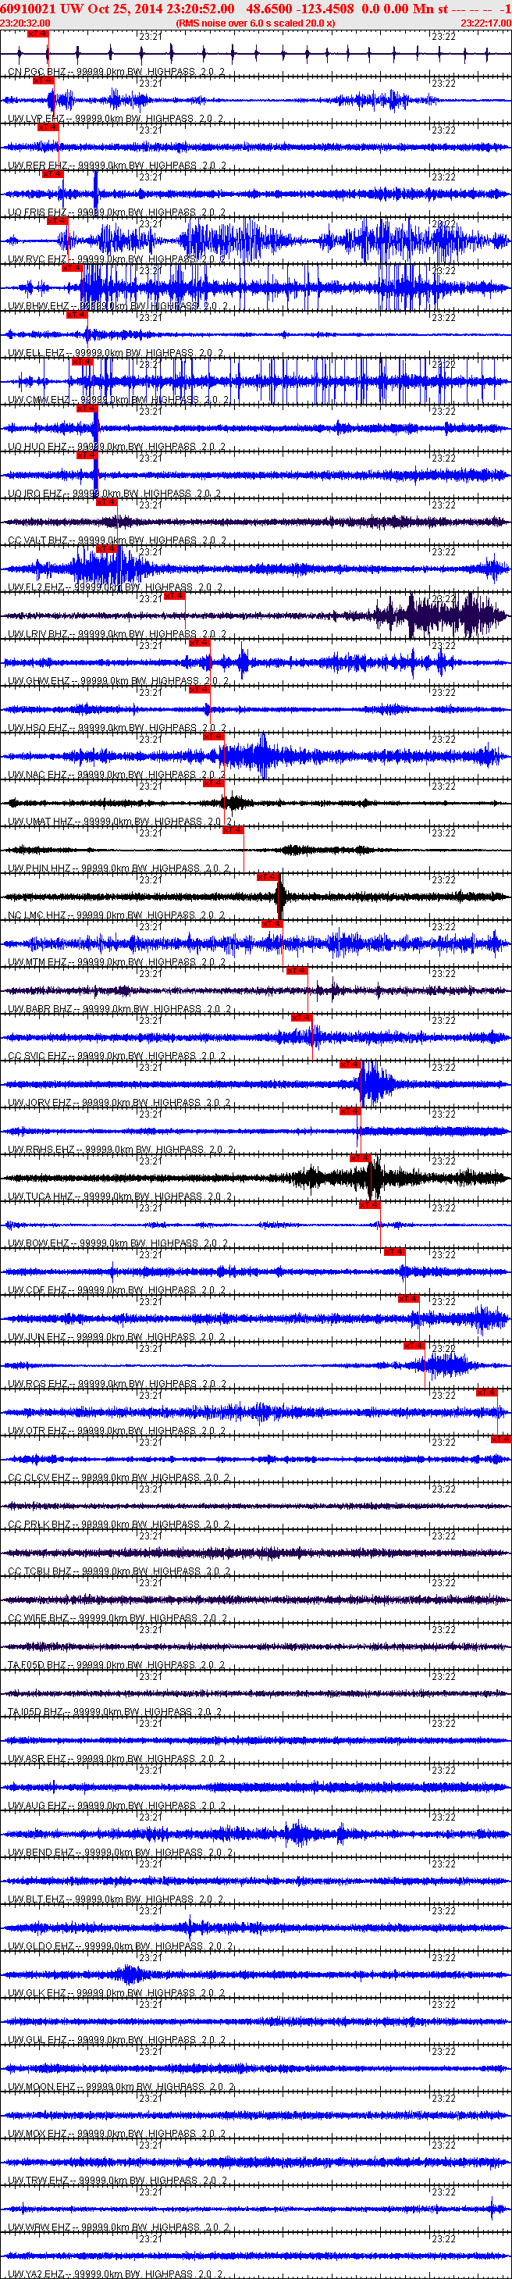Select the UW.CDF.EHZ station label

point(117,1291)
